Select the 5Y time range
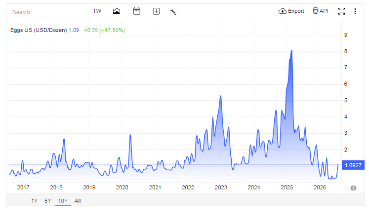The image size is (369, 211). pos(48,201)
